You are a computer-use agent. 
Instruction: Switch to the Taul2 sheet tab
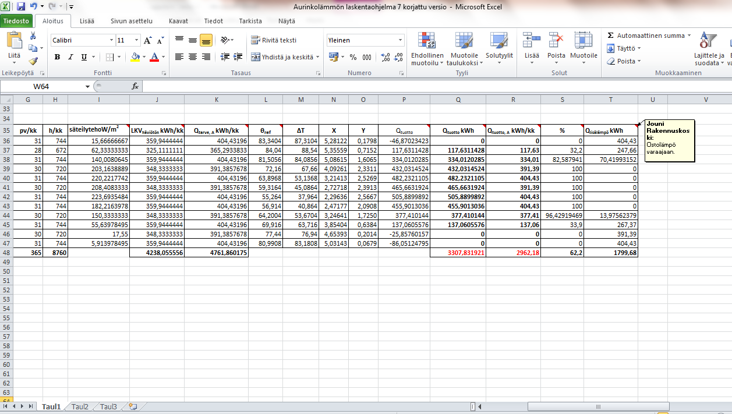pos(80,407)
